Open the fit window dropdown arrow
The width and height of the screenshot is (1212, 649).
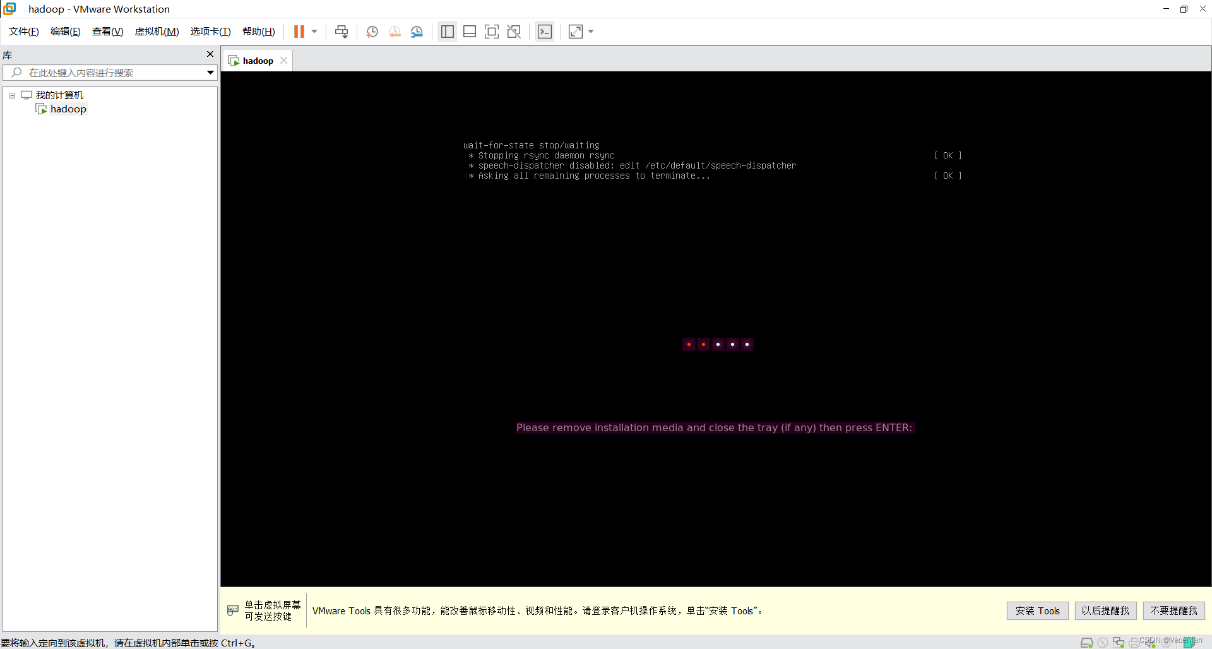[590, 32]
